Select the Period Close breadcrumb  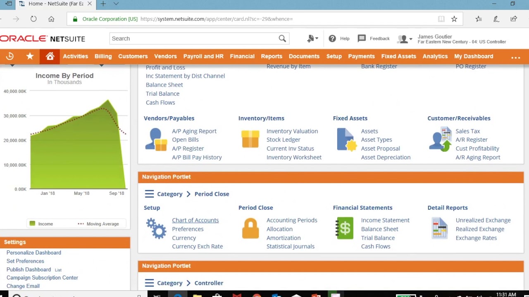(x=212, y=194)
